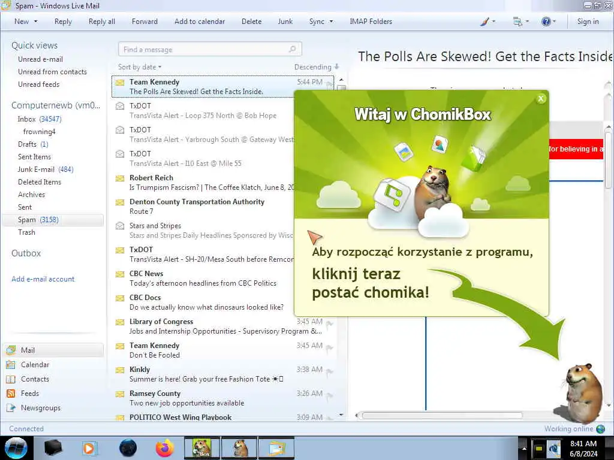The height and width of the screenshot is (460, 614).
Task: Launch Firefox from the taskbar
Action: [x=165, y=448]
